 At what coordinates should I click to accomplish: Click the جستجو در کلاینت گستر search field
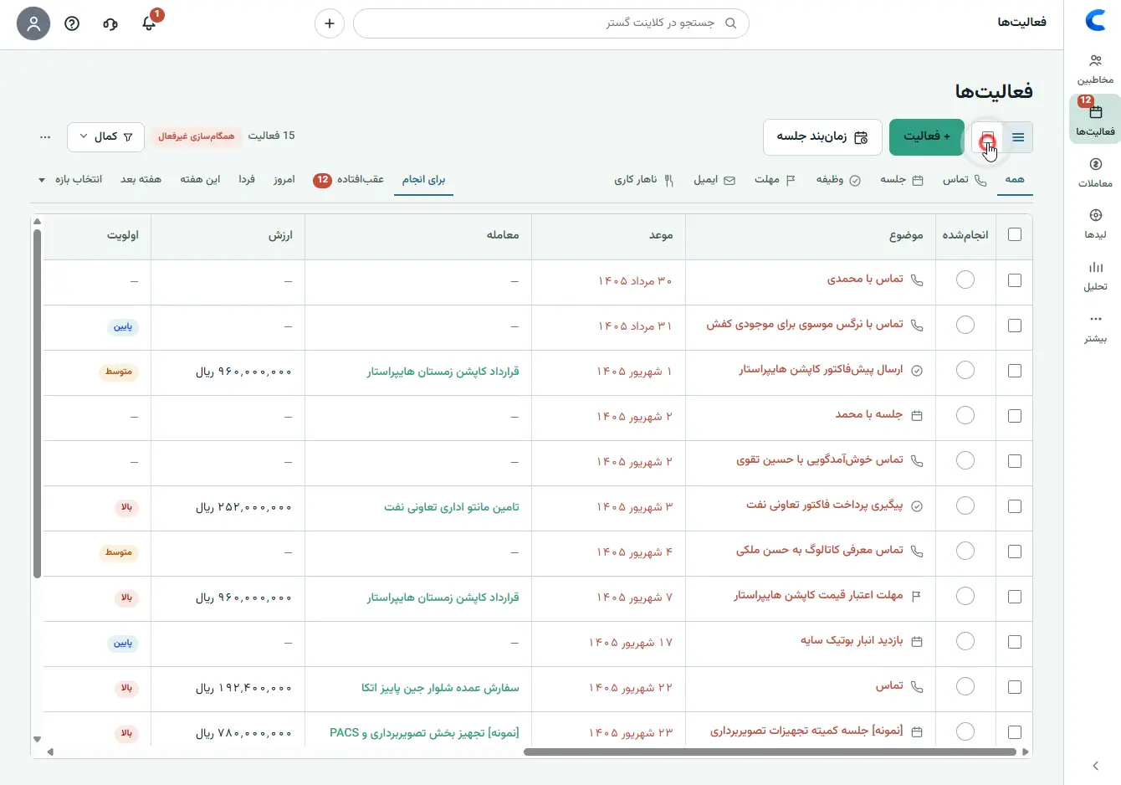pyautogui.click(x=551, y=23)
